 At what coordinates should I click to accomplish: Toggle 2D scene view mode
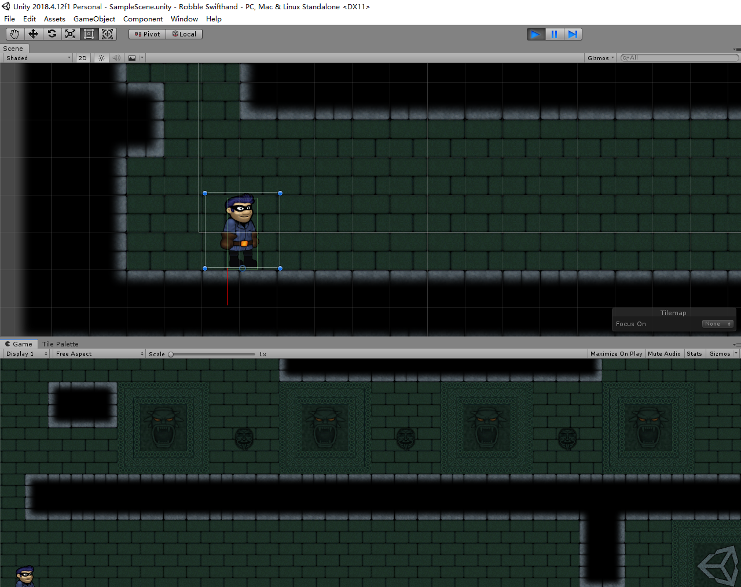tap(83, 58)
